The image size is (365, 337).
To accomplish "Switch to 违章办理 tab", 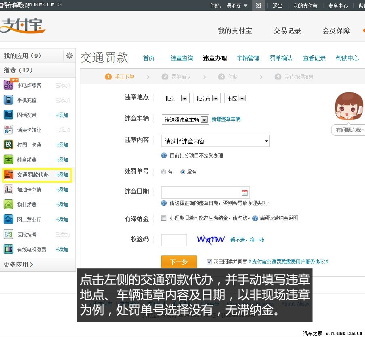I will pyautogui.click(x=215, y=58).
